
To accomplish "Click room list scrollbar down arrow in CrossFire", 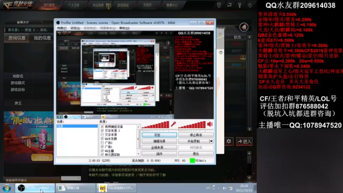I will [x=250, y=130].
